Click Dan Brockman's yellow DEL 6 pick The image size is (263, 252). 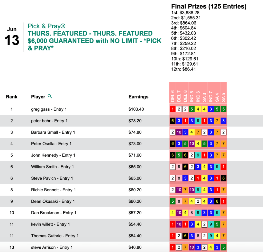point(173,213)
